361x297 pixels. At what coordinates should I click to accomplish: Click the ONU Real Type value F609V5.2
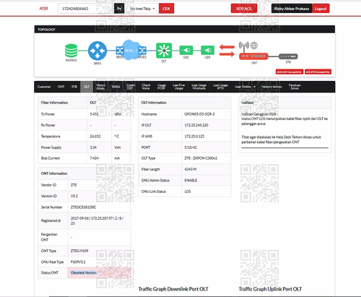point(78,262)
